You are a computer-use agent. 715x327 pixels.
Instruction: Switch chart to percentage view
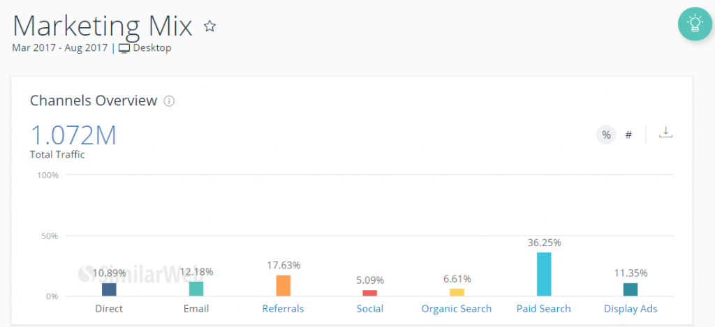tap(606, 135)
